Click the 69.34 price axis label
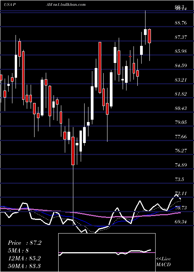 point(181,222)
